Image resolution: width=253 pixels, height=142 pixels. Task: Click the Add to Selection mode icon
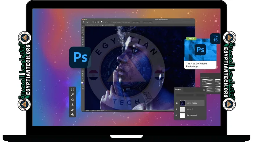coord(96,22)
